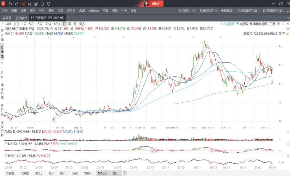The height and width of the screenshot is (176, 290).
Task: Click the undo arrow icon
Action: (10, 4)
